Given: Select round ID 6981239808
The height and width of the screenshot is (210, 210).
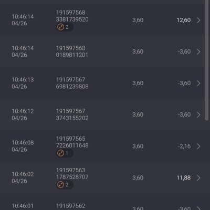Looking at the screenshot, I should pos(72,87).
